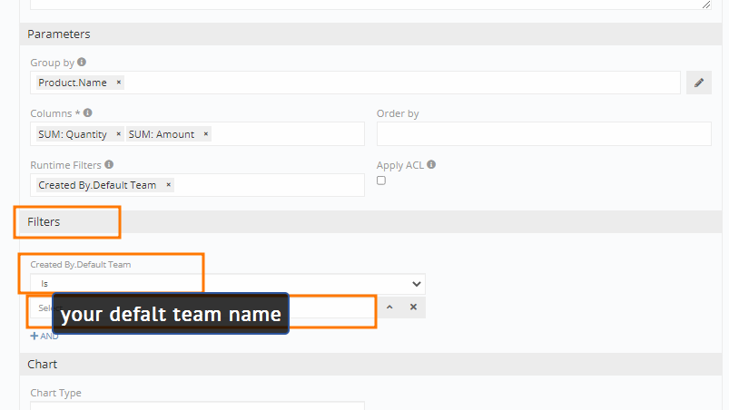Click the Runtime Filters info icon

(x=109, y=165)
